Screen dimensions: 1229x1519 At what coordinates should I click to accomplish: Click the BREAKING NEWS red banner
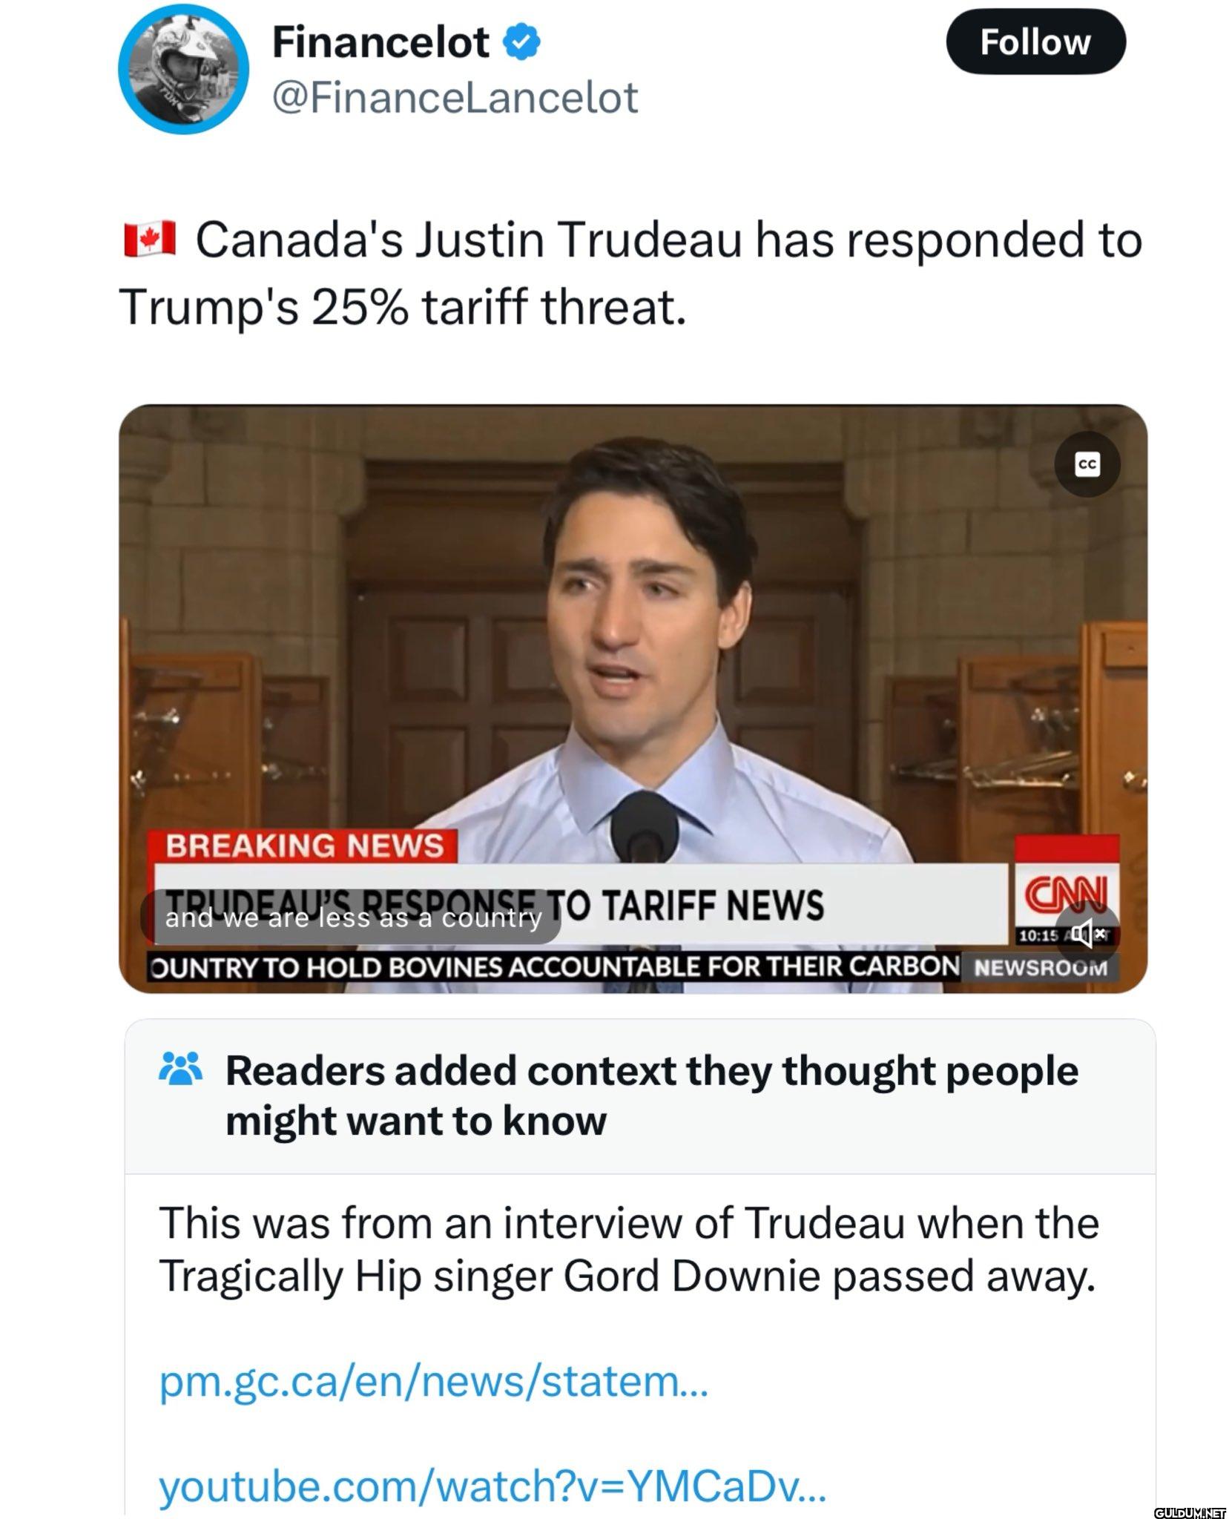click(x=303, y=846)
